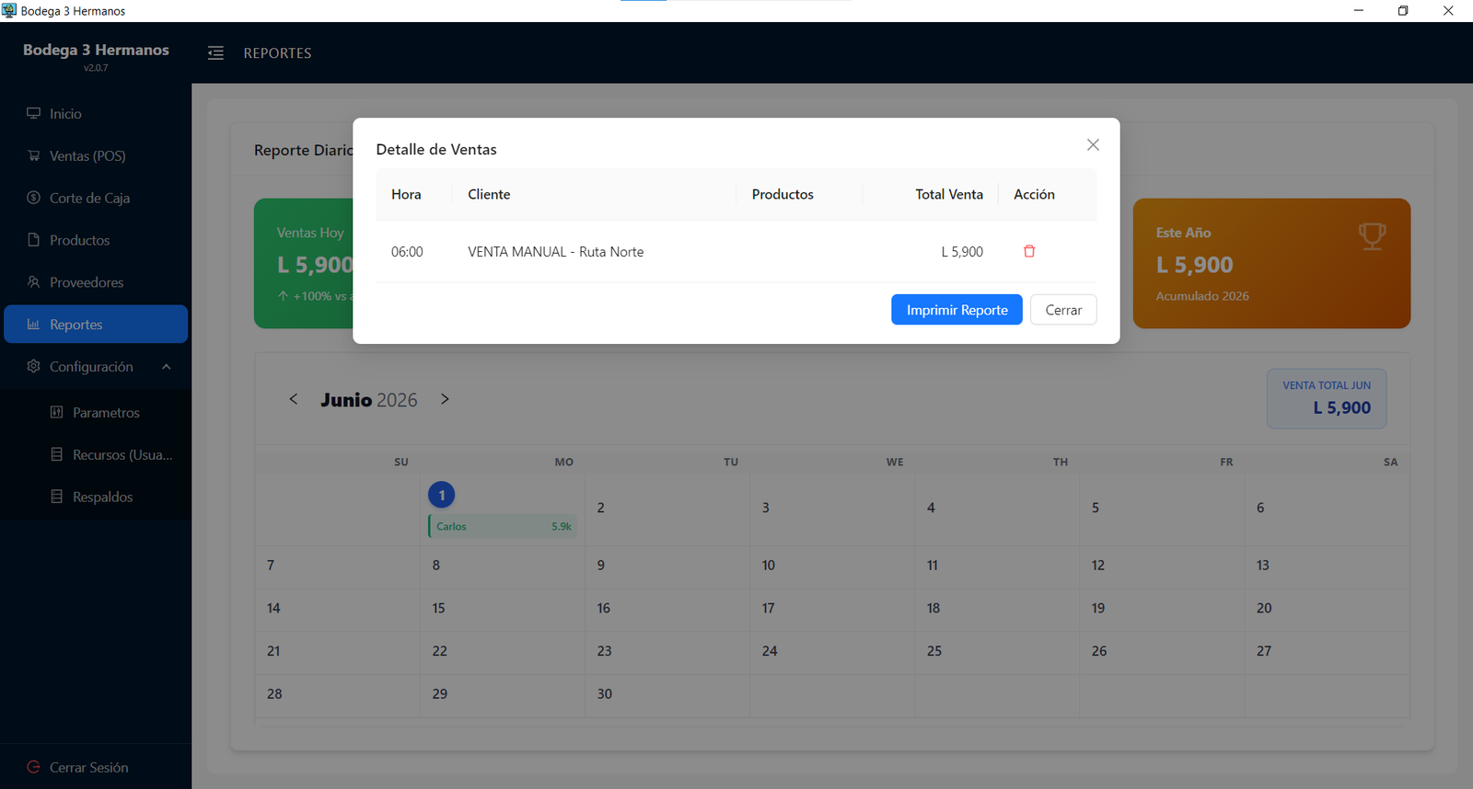Click the Respaldos document icon
Image resolution: width=1473 pixels, height=789 pixels.
click(57, 497)
